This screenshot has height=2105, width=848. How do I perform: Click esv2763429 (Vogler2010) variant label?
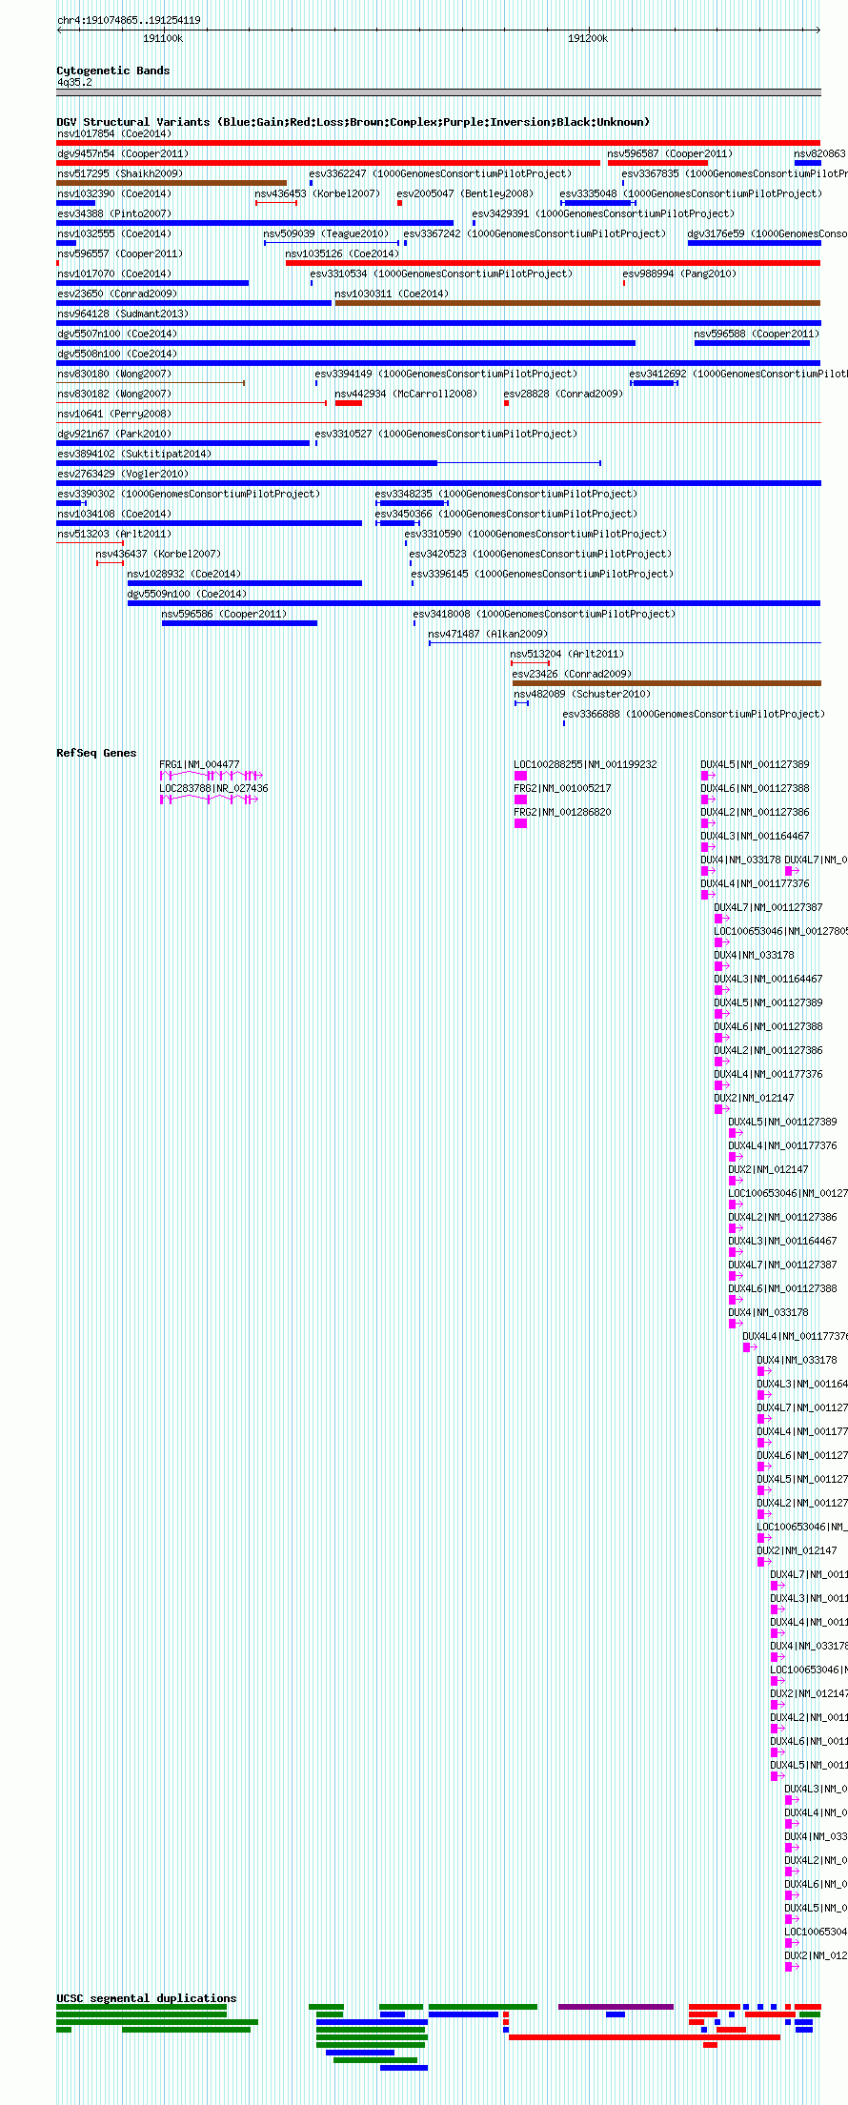(123, 474)
